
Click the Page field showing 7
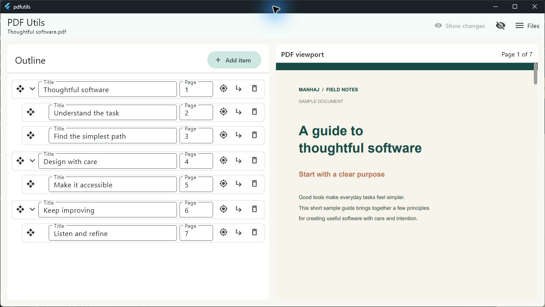[196, 233]
